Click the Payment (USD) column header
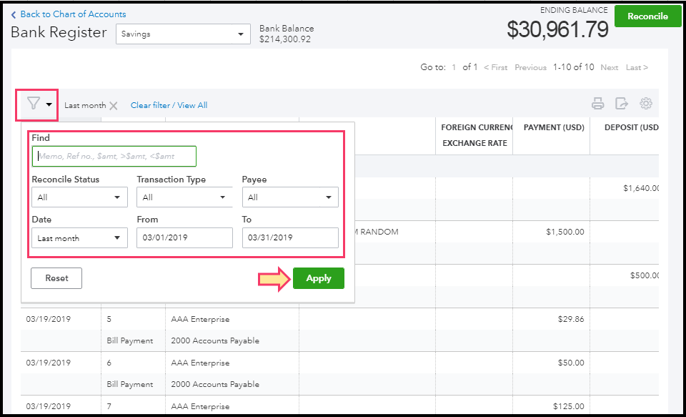 (x=554, y=128)
